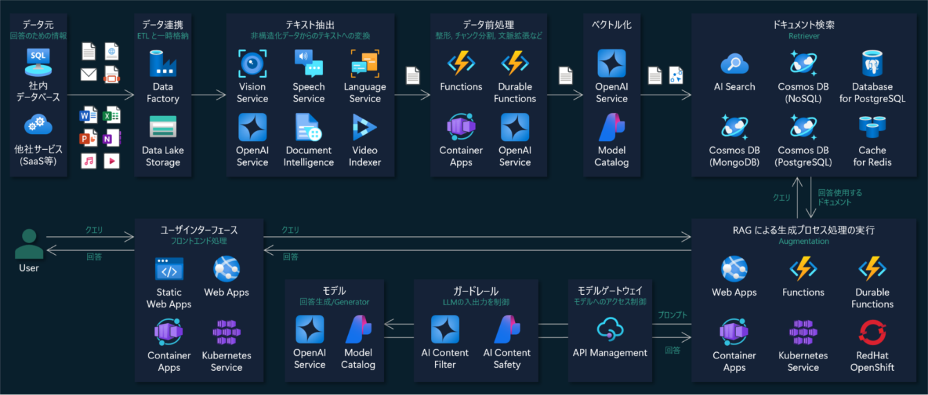
Task: Select Durable Functions icon in データ前処理 panel
Action: pos(514,63)
